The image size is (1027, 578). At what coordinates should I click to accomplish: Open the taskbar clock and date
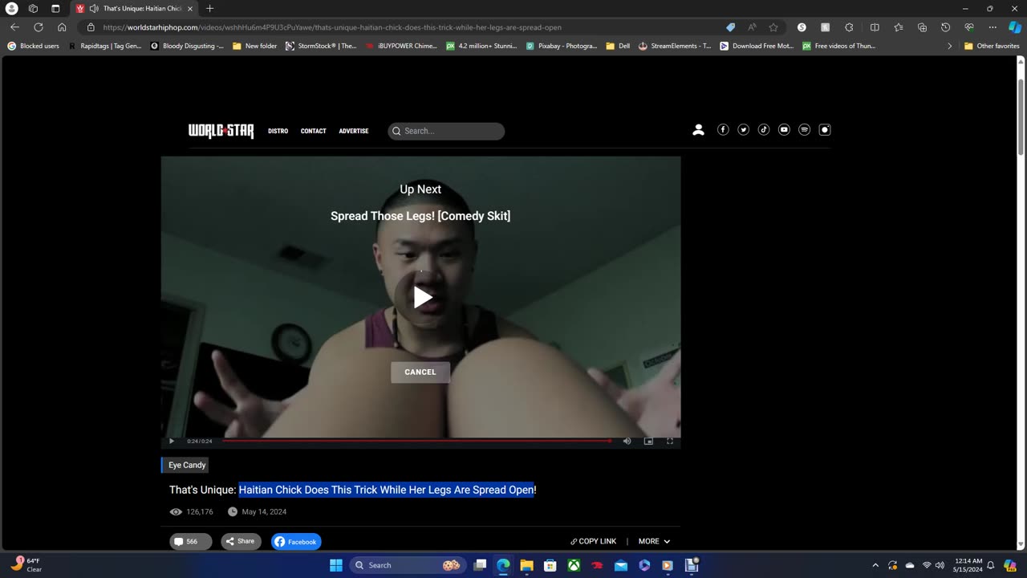(x=967, y=565)
